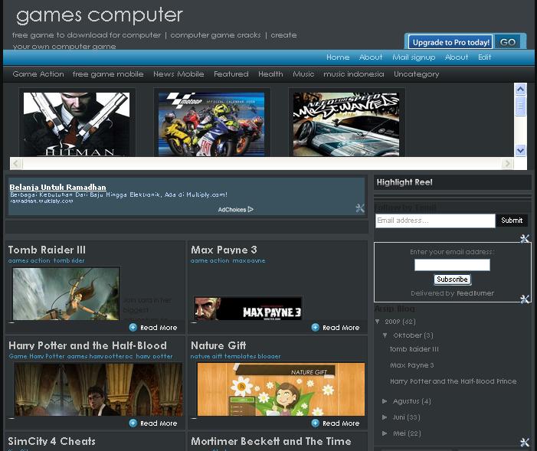537x451 pixels.
Task: Open Harry Potter and the Half-Blood Prince archive
Action: click(x=453, y=381)
